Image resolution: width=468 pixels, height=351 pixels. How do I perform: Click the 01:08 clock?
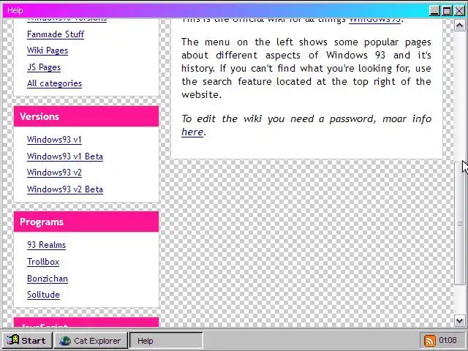click(x=448, y=340)
